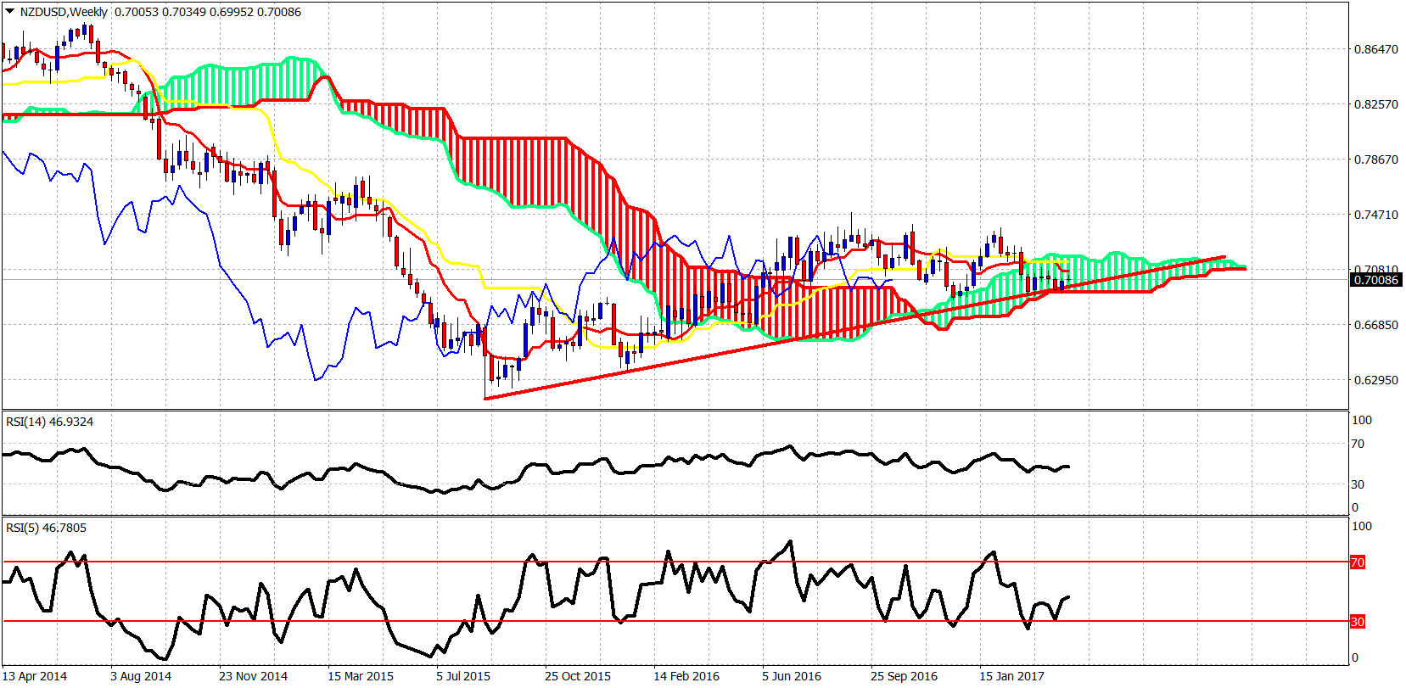
Task: Click price axis label 0.66850
Action: (x=1375, y=325)
